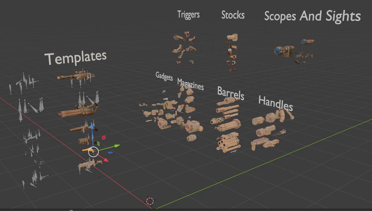Click the "Handles" text label
Screen dimensions: 372x211
click(x=276, y=103)
